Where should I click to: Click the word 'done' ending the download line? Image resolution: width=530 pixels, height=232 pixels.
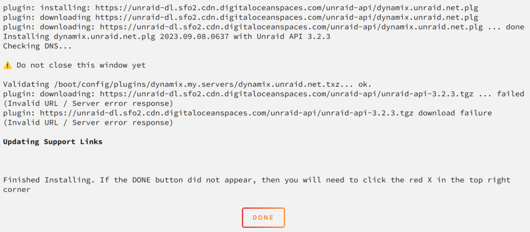tap(515, 27)
